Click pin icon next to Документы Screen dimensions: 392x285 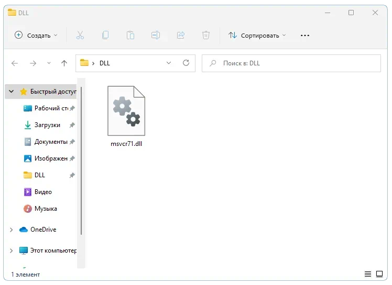coord(72,142)
